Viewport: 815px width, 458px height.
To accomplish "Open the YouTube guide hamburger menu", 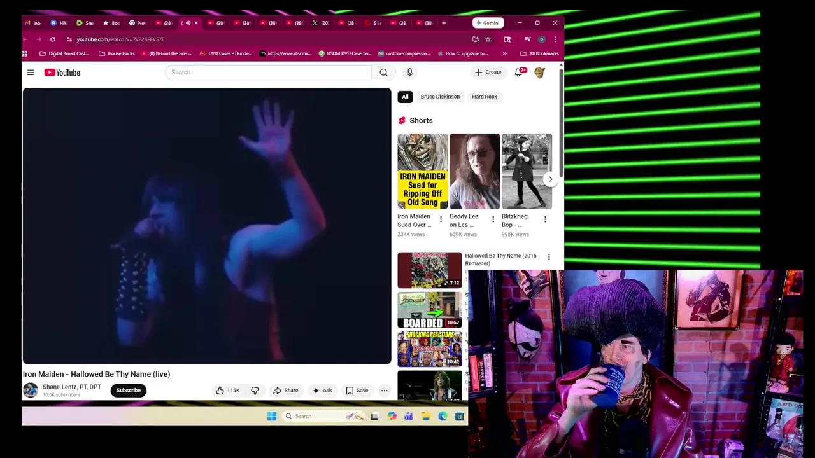I will [31, 73].
